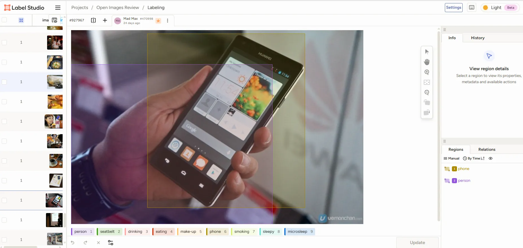Check the task row with woman in red thumbnail

pos(4,42)
